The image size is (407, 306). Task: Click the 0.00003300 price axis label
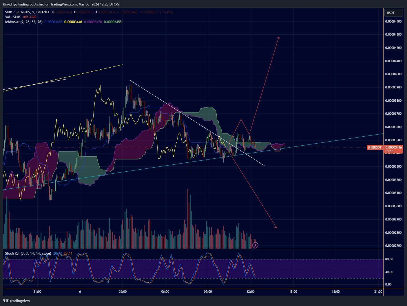point(393,166)
